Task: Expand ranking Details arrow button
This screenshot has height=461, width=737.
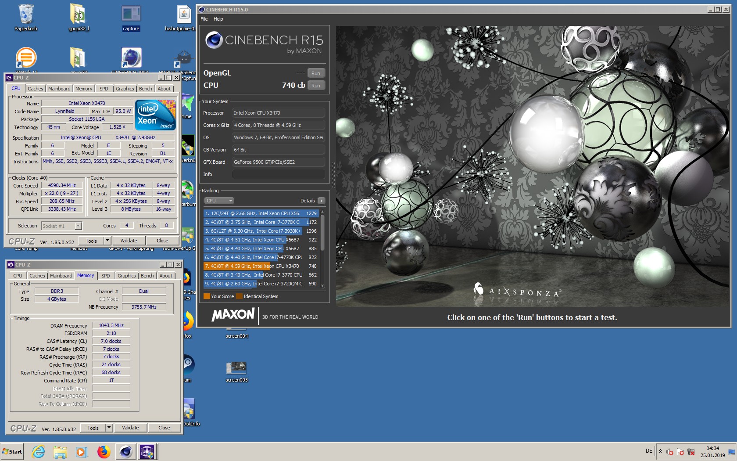Action: [322, 201]
